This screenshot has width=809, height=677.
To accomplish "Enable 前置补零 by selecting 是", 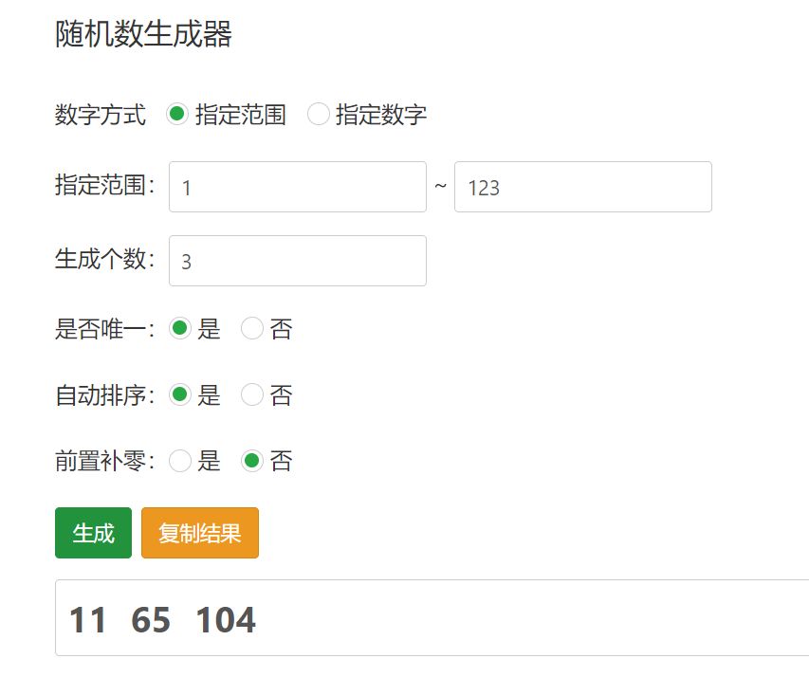I will 179,462.
